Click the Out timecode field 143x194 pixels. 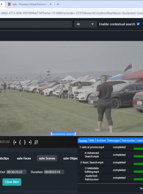point(16,172)
